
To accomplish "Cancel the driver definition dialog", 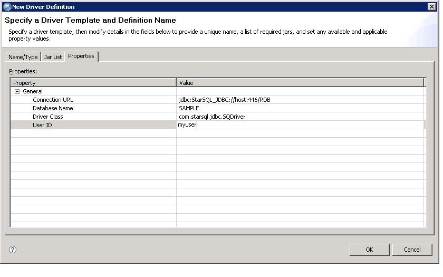I will 412,250.
